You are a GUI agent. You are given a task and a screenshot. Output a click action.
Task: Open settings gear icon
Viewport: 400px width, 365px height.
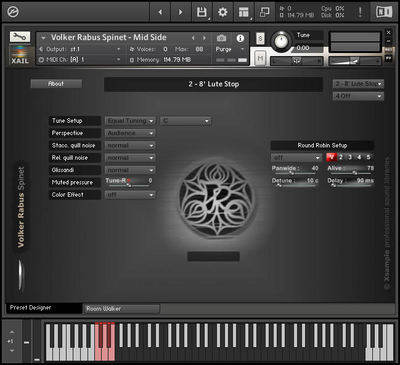(x=222, y=12)
